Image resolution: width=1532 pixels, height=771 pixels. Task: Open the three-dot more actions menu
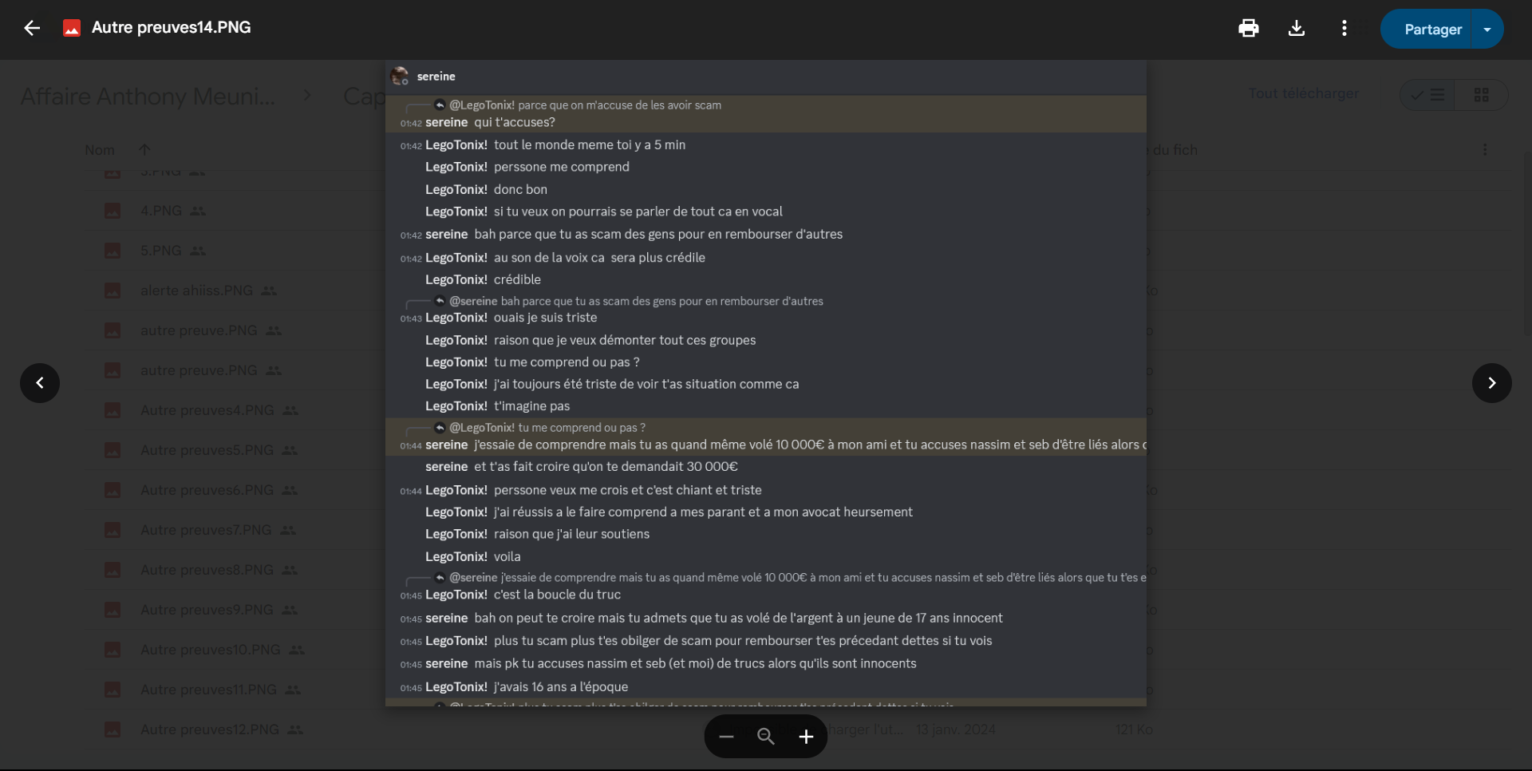coord(1344,29)
